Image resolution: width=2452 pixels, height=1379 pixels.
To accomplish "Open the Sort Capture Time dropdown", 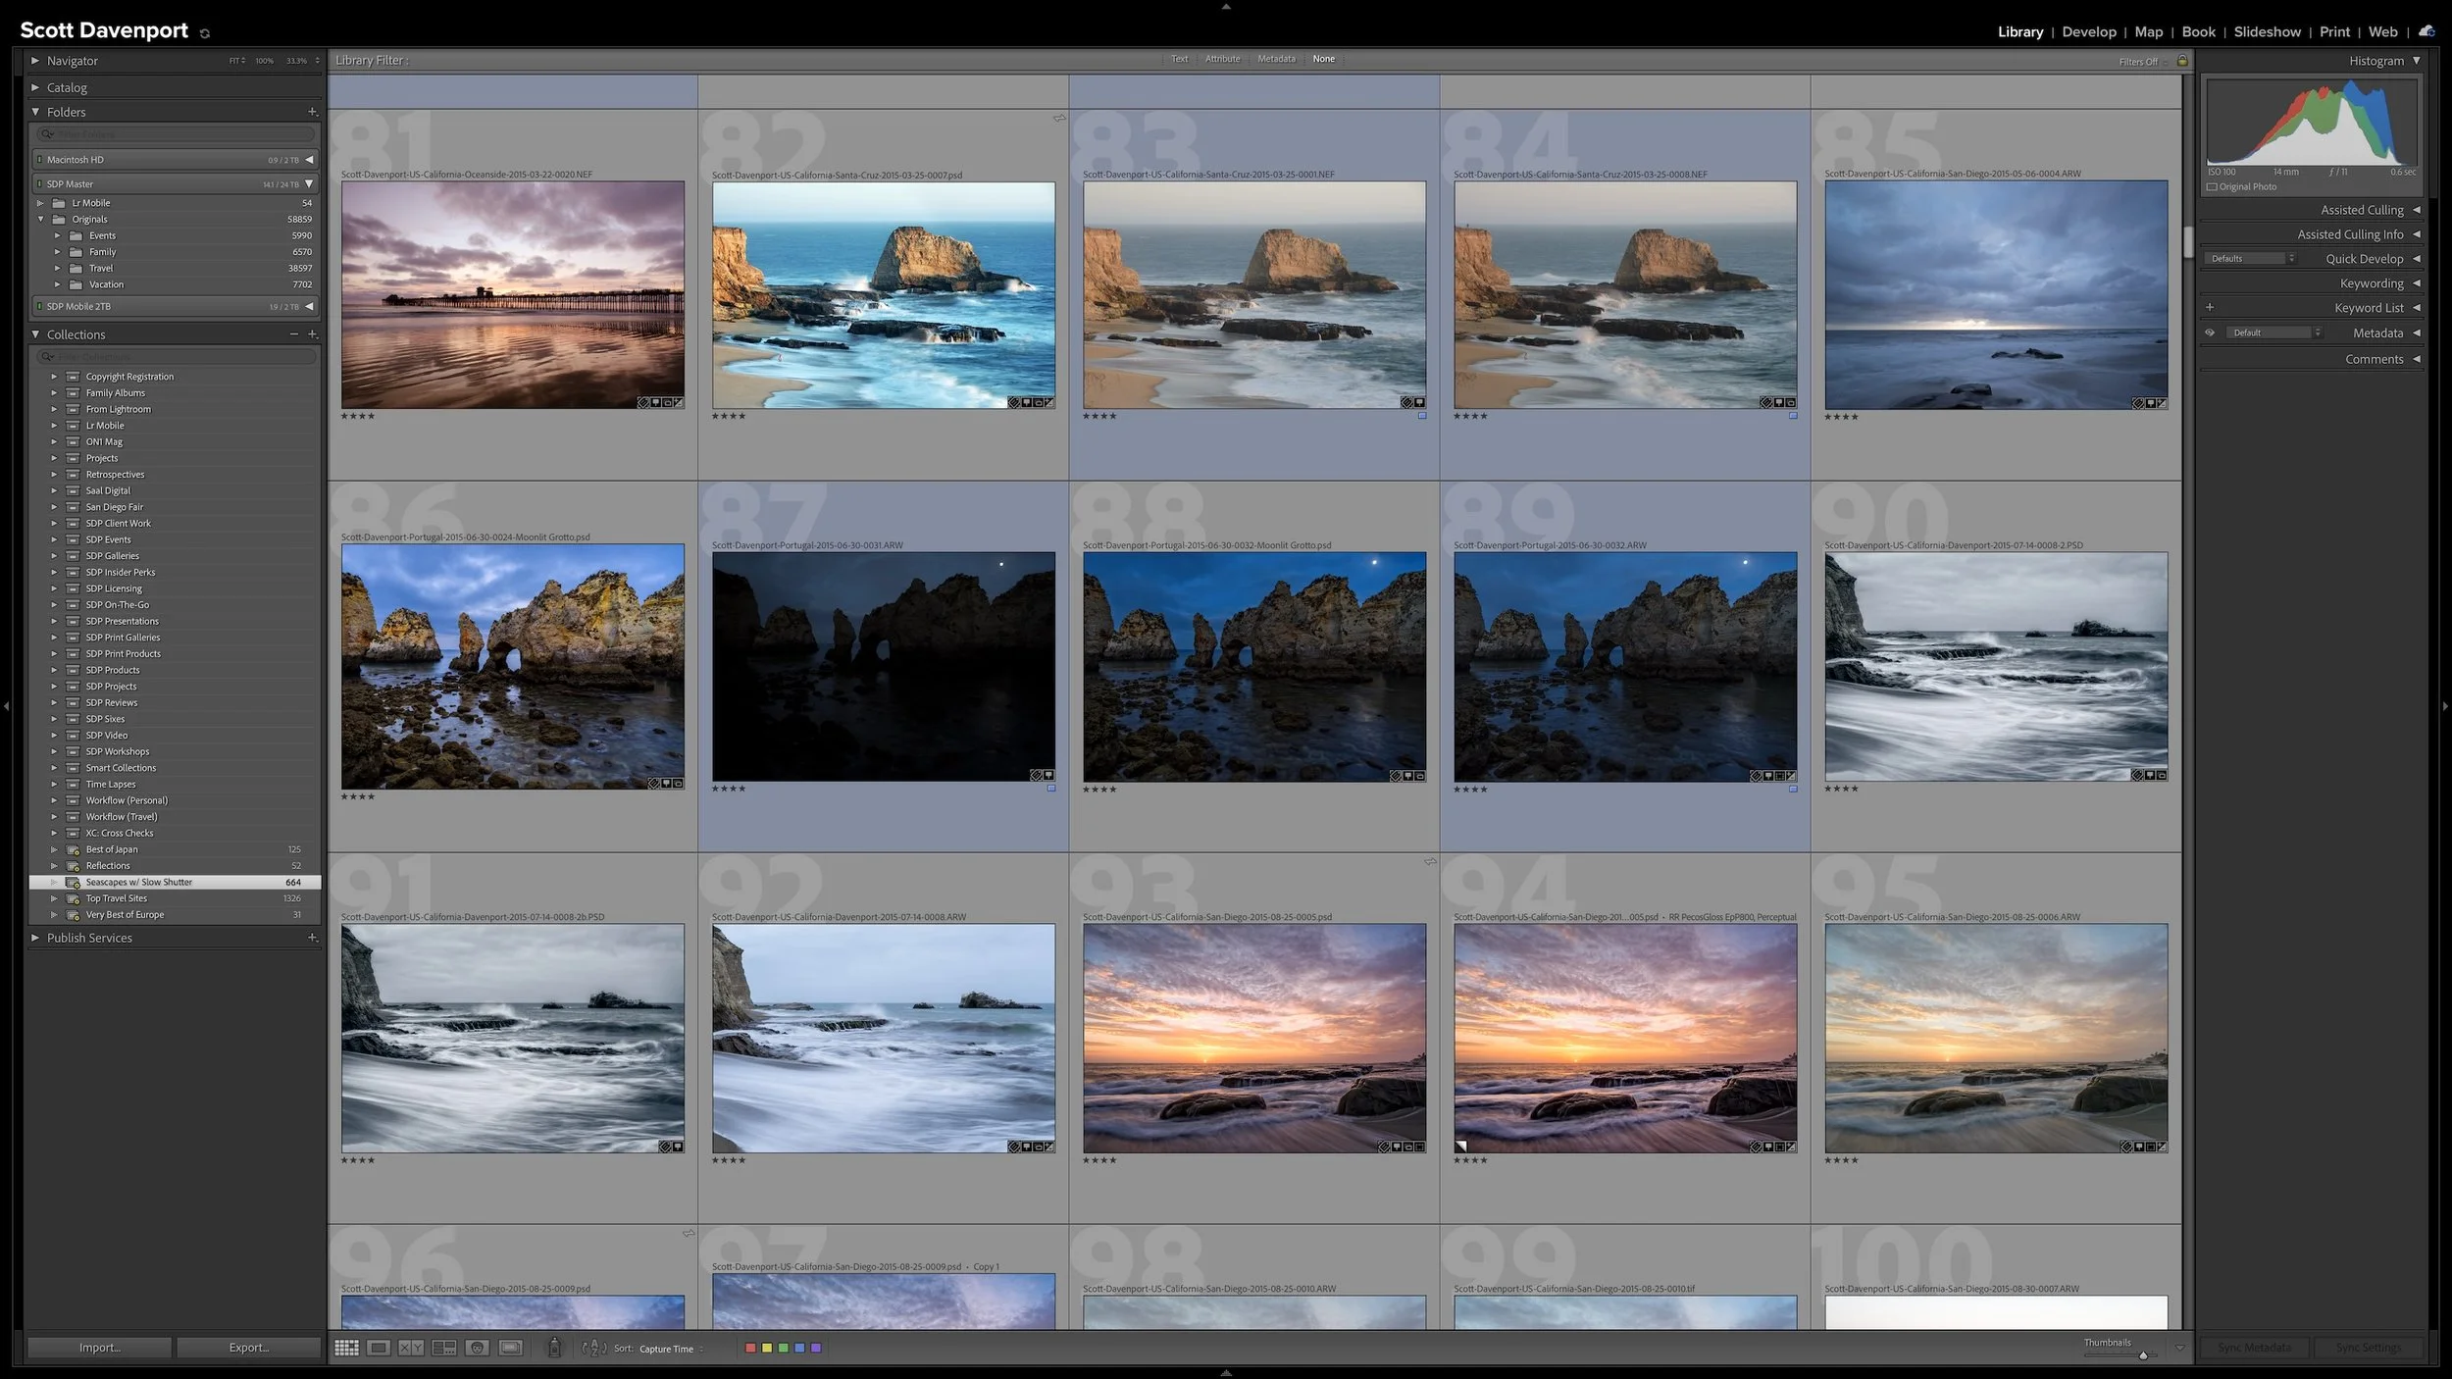I will point(671,1349).
